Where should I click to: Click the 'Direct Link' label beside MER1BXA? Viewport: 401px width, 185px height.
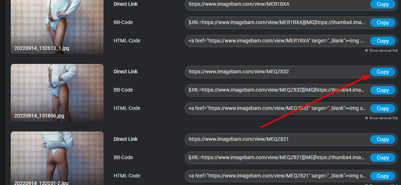(125, 4)
